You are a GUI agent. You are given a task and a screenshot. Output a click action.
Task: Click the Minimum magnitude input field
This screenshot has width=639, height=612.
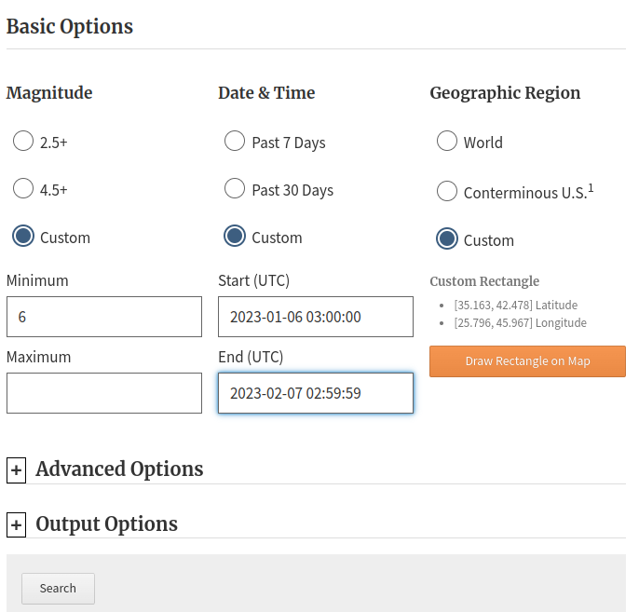point(104,317)
